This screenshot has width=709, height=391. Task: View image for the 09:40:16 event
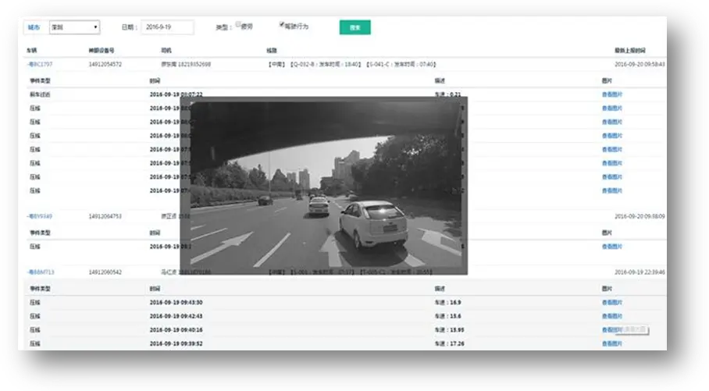611,330
